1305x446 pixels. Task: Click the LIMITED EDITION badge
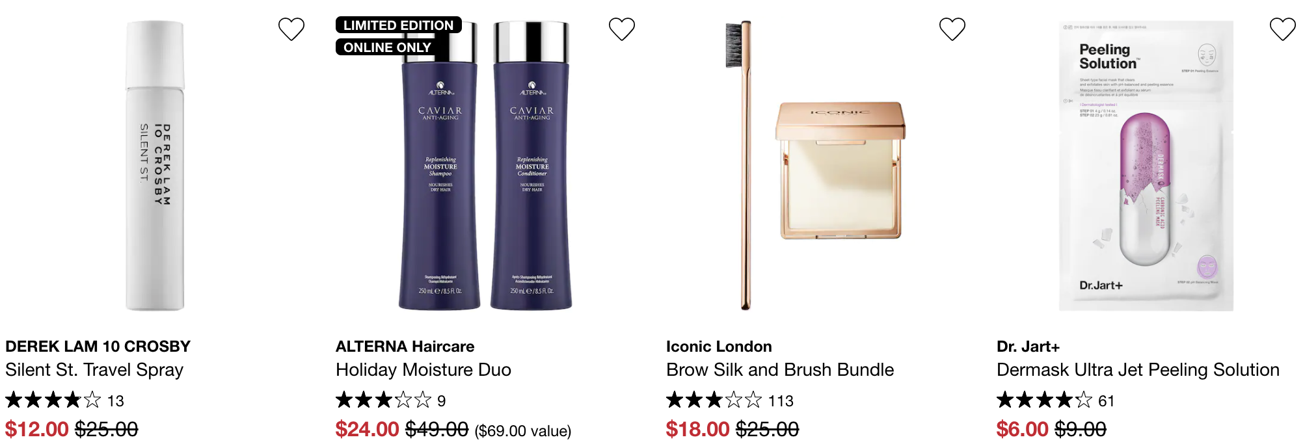tap(399, 25)
